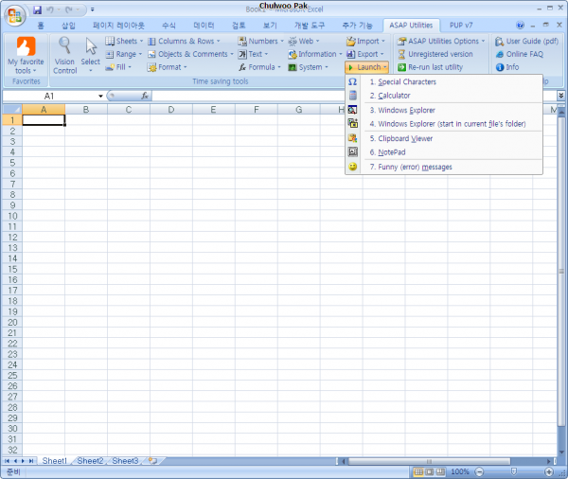Expand the formula bar

(x=560, y=96)
